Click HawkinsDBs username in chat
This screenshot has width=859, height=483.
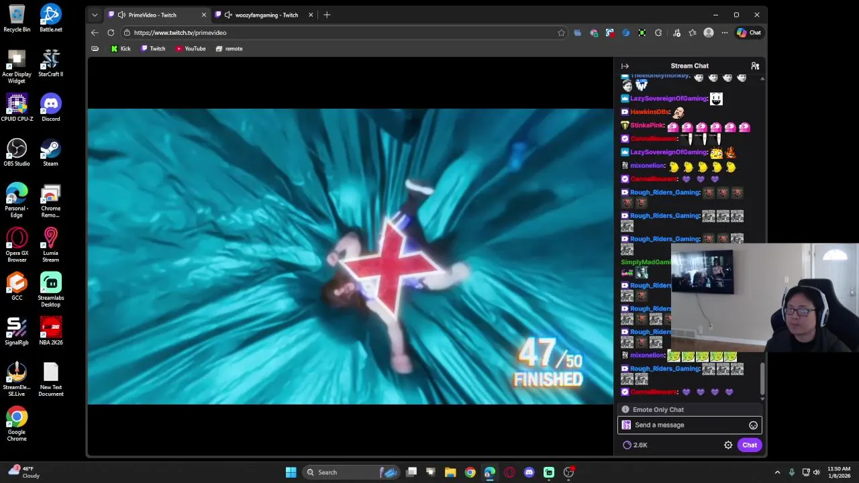tap(650, 112)
